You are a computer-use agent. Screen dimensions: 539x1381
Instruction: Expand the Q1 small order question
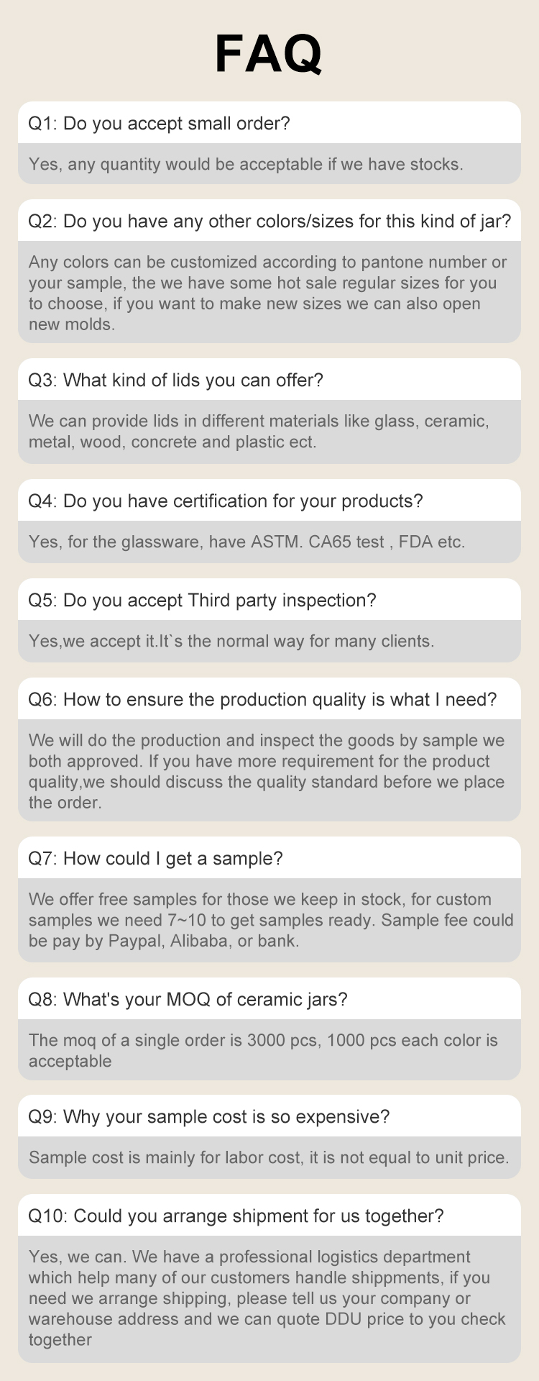click(160, 124)
